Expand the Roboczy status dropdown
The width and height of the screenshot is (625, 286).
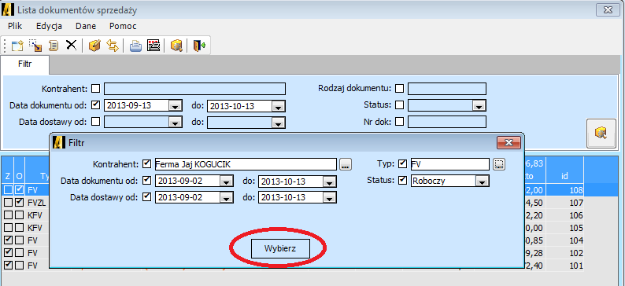[x=482, y=181]
